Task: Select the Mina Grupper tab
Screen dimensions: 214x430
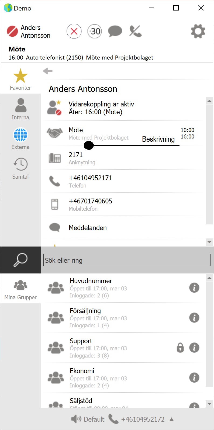Action: tap(20, 289)
